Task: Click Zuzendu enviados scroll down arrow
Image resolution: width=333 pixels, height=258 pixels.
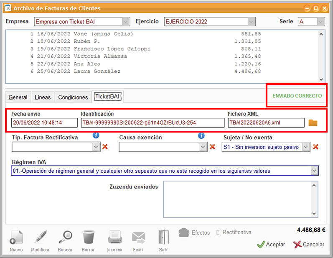Action: tap(314, 214)
